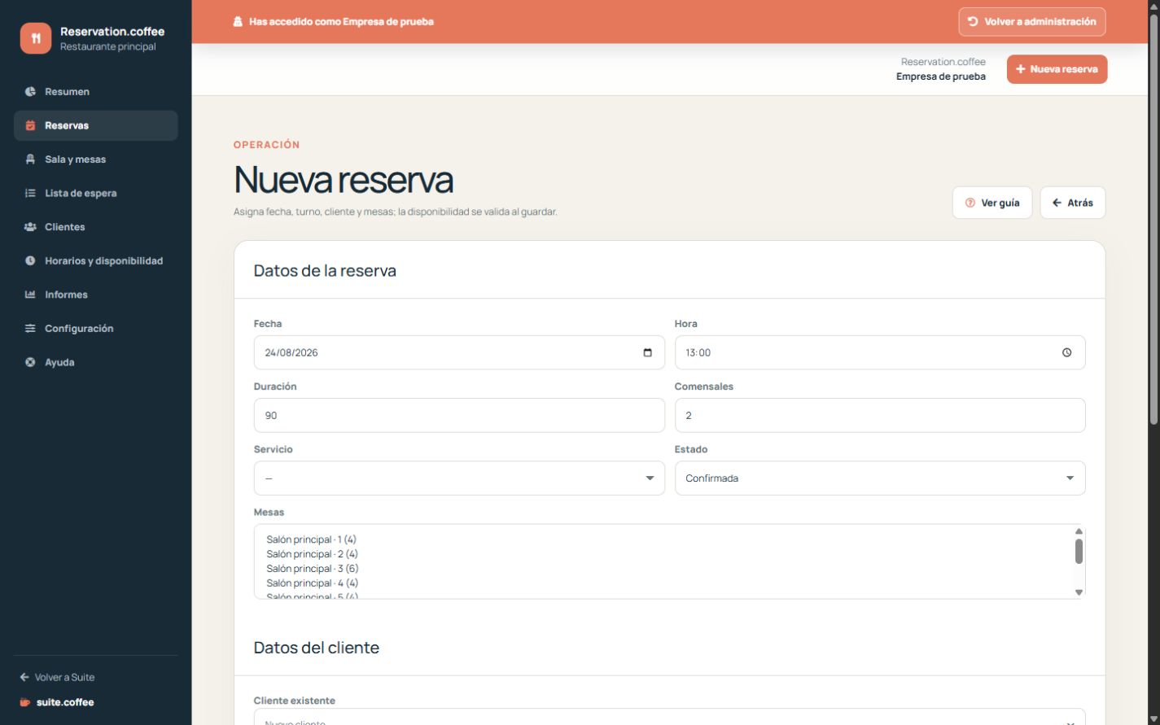Click the Clientes people icon

coord(30,227)
